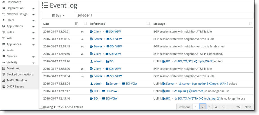Click the Next pagination button

pyautogui.click(x=248, y=107)
